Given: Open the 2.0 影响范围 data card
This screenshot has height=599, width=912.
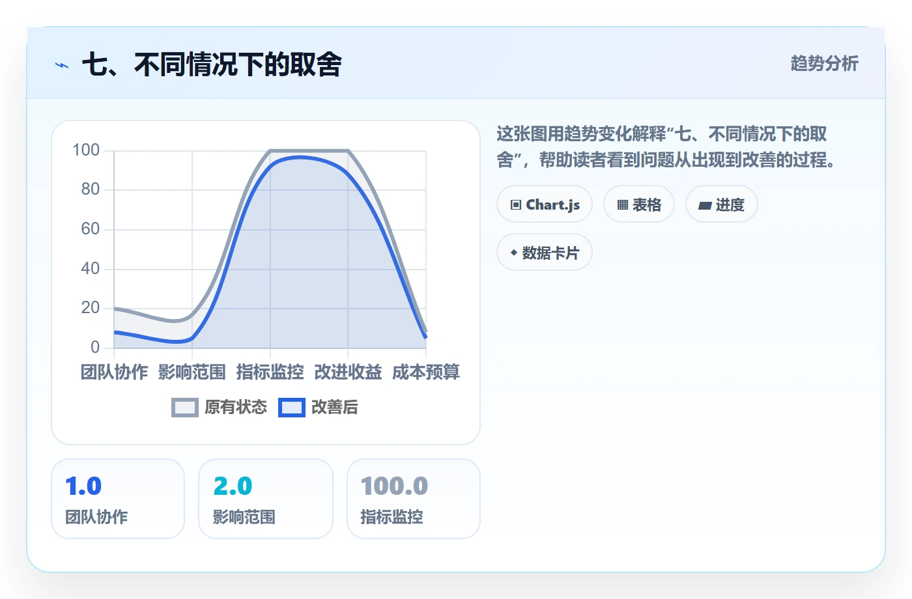Looking at the screenshot, I should 266,499.
